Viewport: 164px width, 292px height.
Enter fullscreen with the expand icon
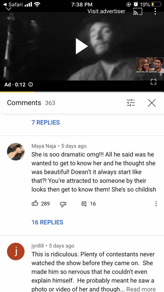[154, 82]
